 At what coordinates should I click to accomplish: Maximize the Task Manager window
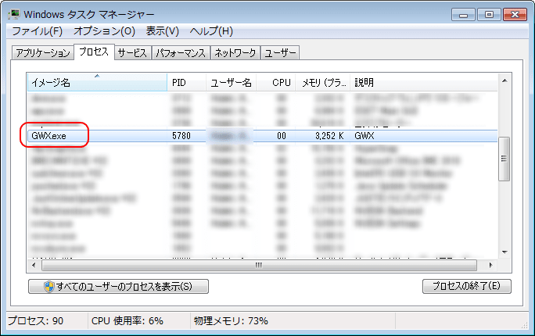489,15
